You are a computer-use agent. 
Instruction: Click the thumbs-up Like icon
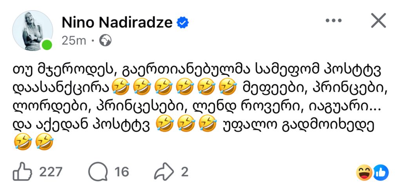pyautogui.click(x=22, y=172)
